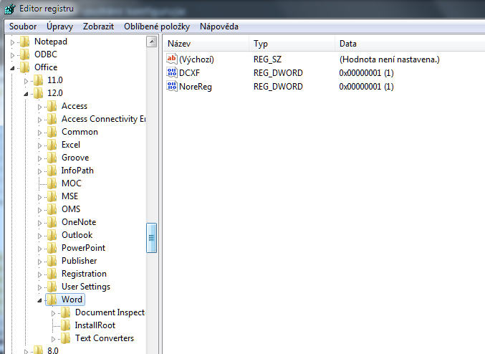Click the InfoPath folder icon

[x=52, y=171]
